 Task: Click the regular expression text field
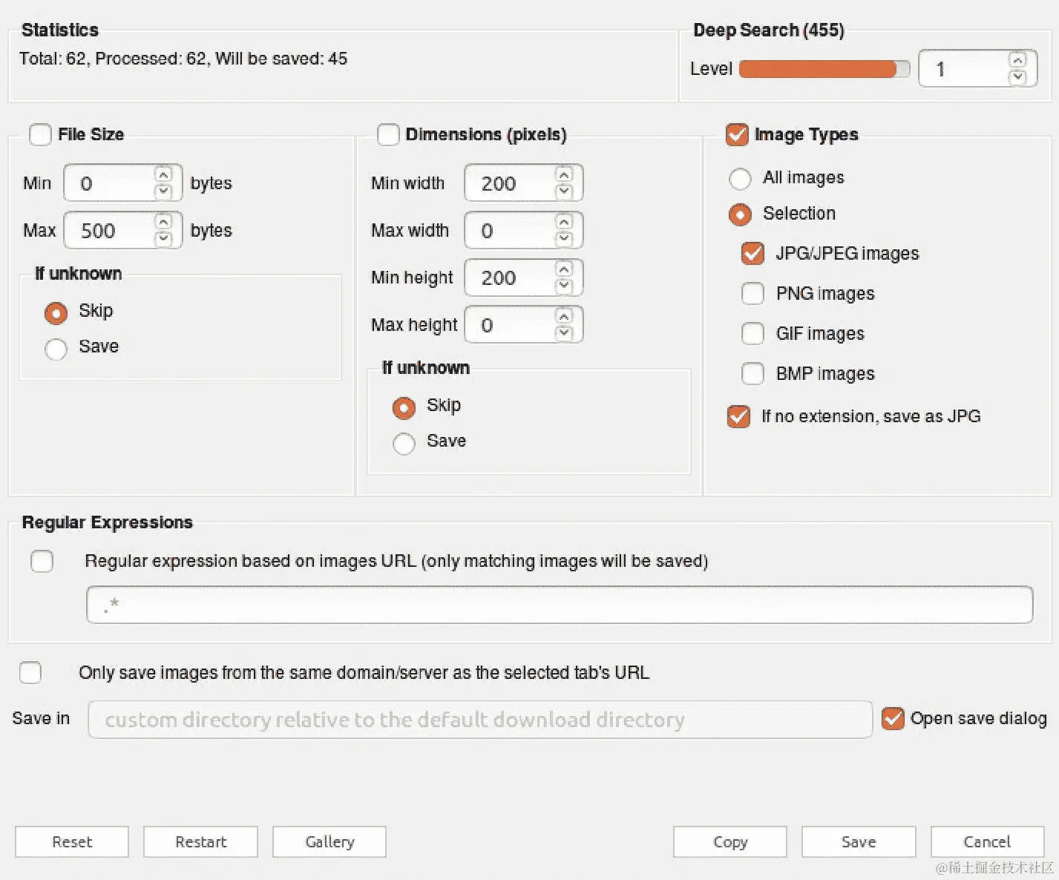click(x=560, y=605)
